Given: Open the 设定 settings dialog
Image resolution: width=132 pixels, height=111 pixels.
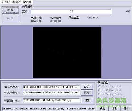Looking at the screenshot, I should [102, 109].
